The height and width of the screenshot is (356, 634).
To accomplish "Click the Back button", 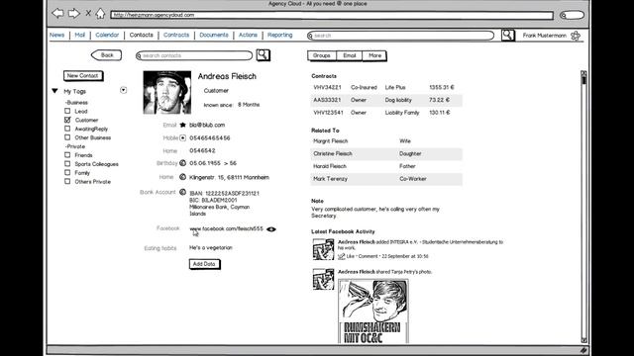I will pyautogui.click(x=106, y=55).
